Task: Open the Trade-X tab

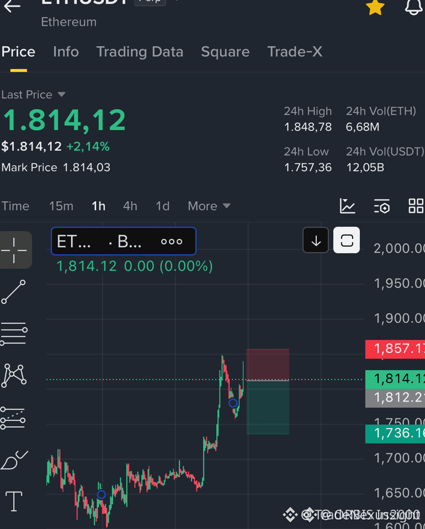Action: [x=295, y=52]
